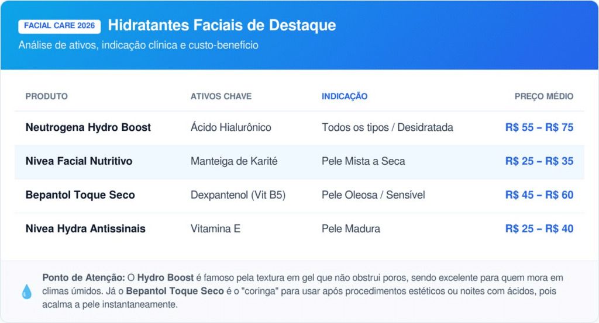The image size is (599, 323).
Task: Click the R$ 25 – R$ 40 price
Action: (539, 229)
